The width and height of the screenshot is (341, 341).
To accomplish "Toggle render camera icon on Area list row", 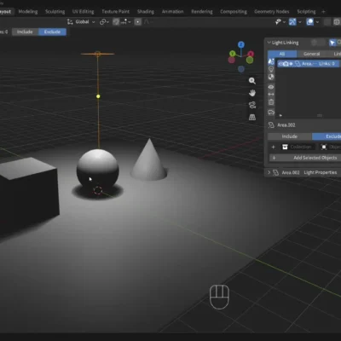I will click(286, 64).
